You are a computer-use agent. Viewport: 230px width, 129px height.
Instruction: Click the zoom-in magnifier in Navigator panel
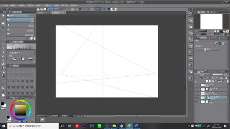point(218,31)
